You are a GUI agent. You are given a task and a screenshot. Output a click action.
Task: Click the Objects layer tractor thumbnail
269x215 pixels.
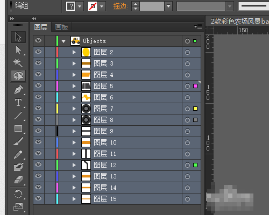point(75,41)
